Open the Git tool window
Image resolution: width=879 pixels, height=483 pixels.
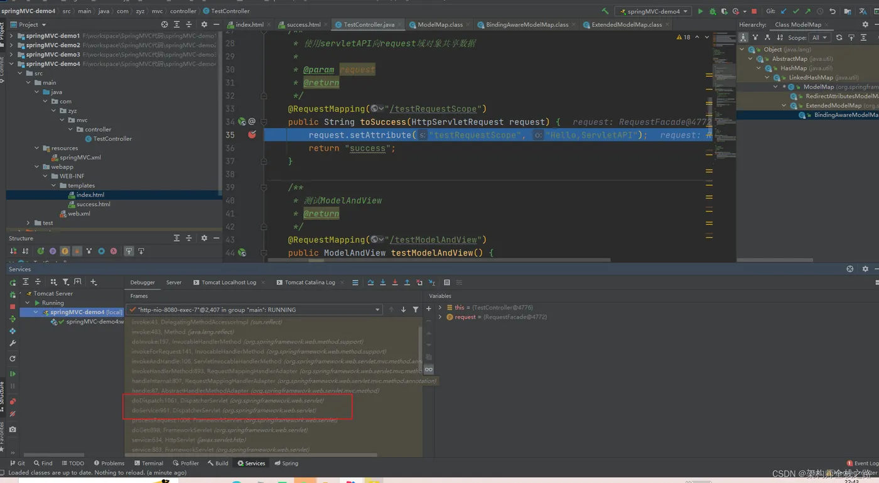18,463
